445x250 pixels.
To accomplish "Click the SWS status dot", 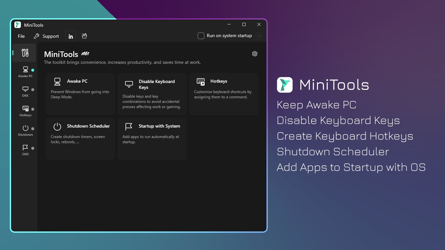I will point(33,148).
